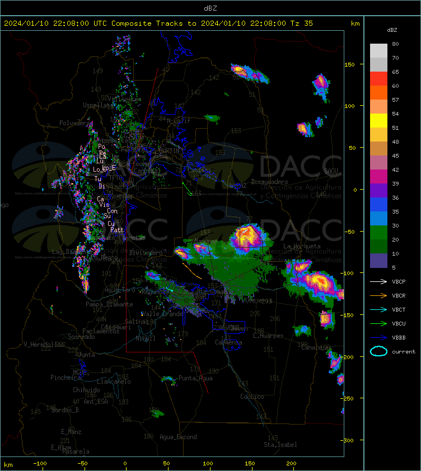Screen dimensions: 421x471
Task: Select the red 60 dBZ color swatch
Action: 378,78
